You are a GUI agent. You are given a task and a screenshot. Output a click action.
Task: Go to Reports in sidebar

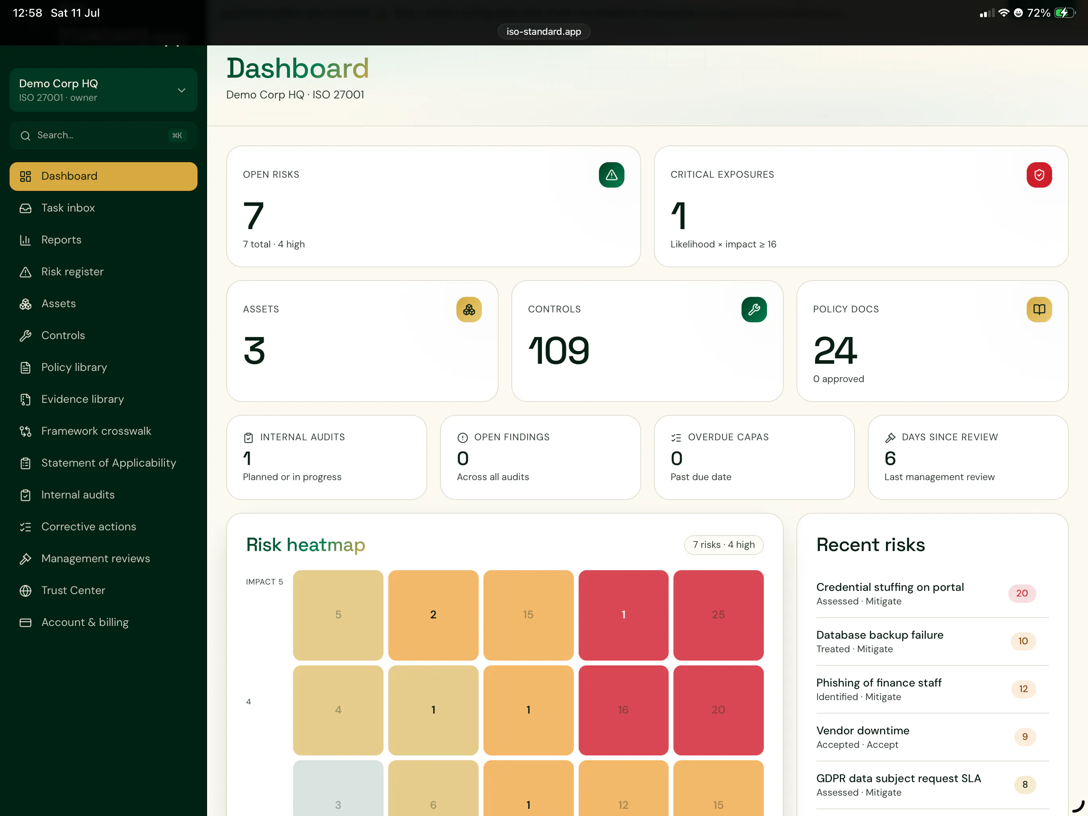[x=103, y=240]
